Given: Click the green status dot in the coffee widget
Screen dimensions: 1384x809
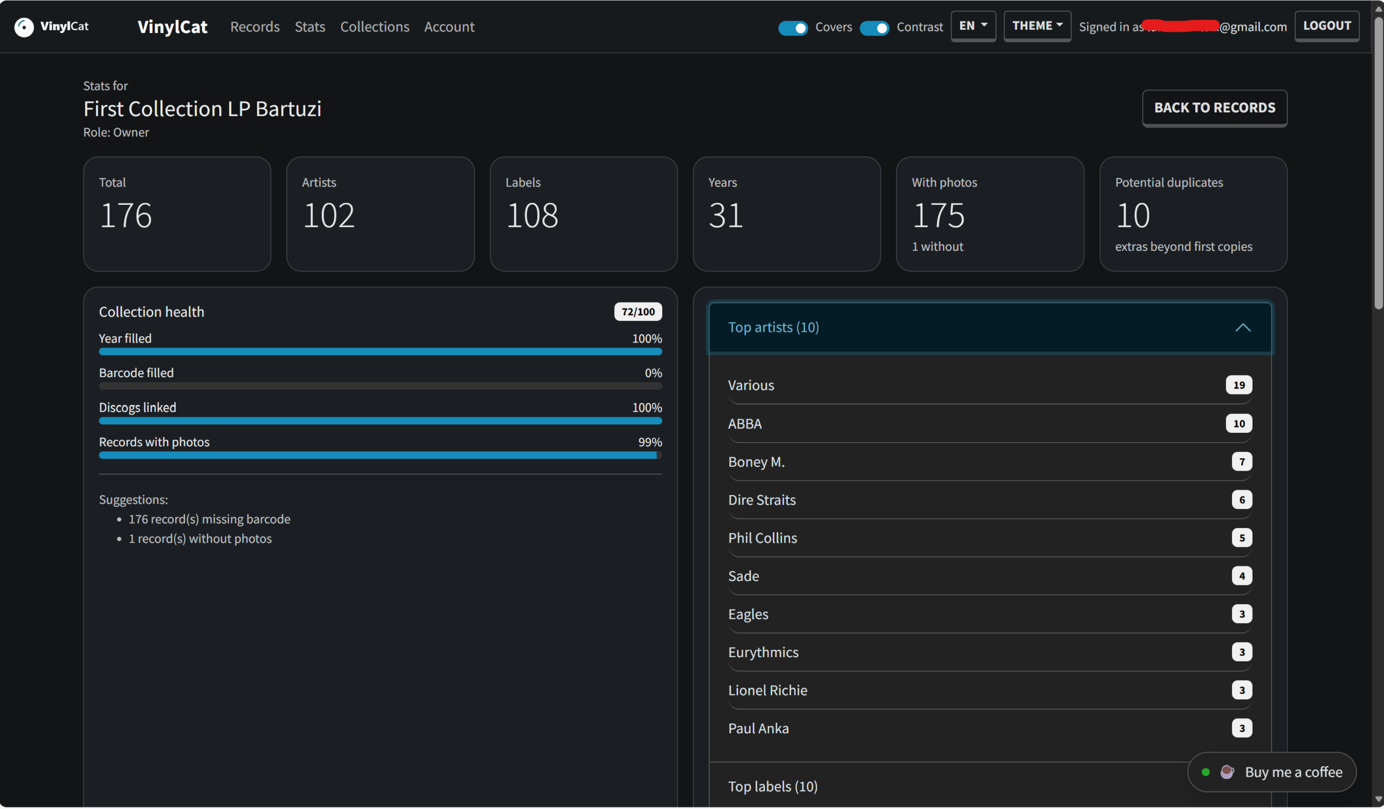Looking at the screenshot, I should point(1206,772).
